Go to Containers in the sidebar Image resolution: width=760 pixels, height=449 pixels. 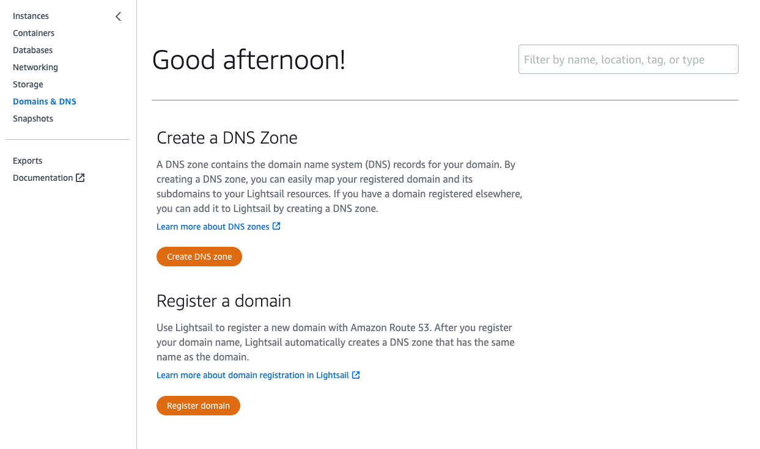pyautogui.click(x=34, y=33)
